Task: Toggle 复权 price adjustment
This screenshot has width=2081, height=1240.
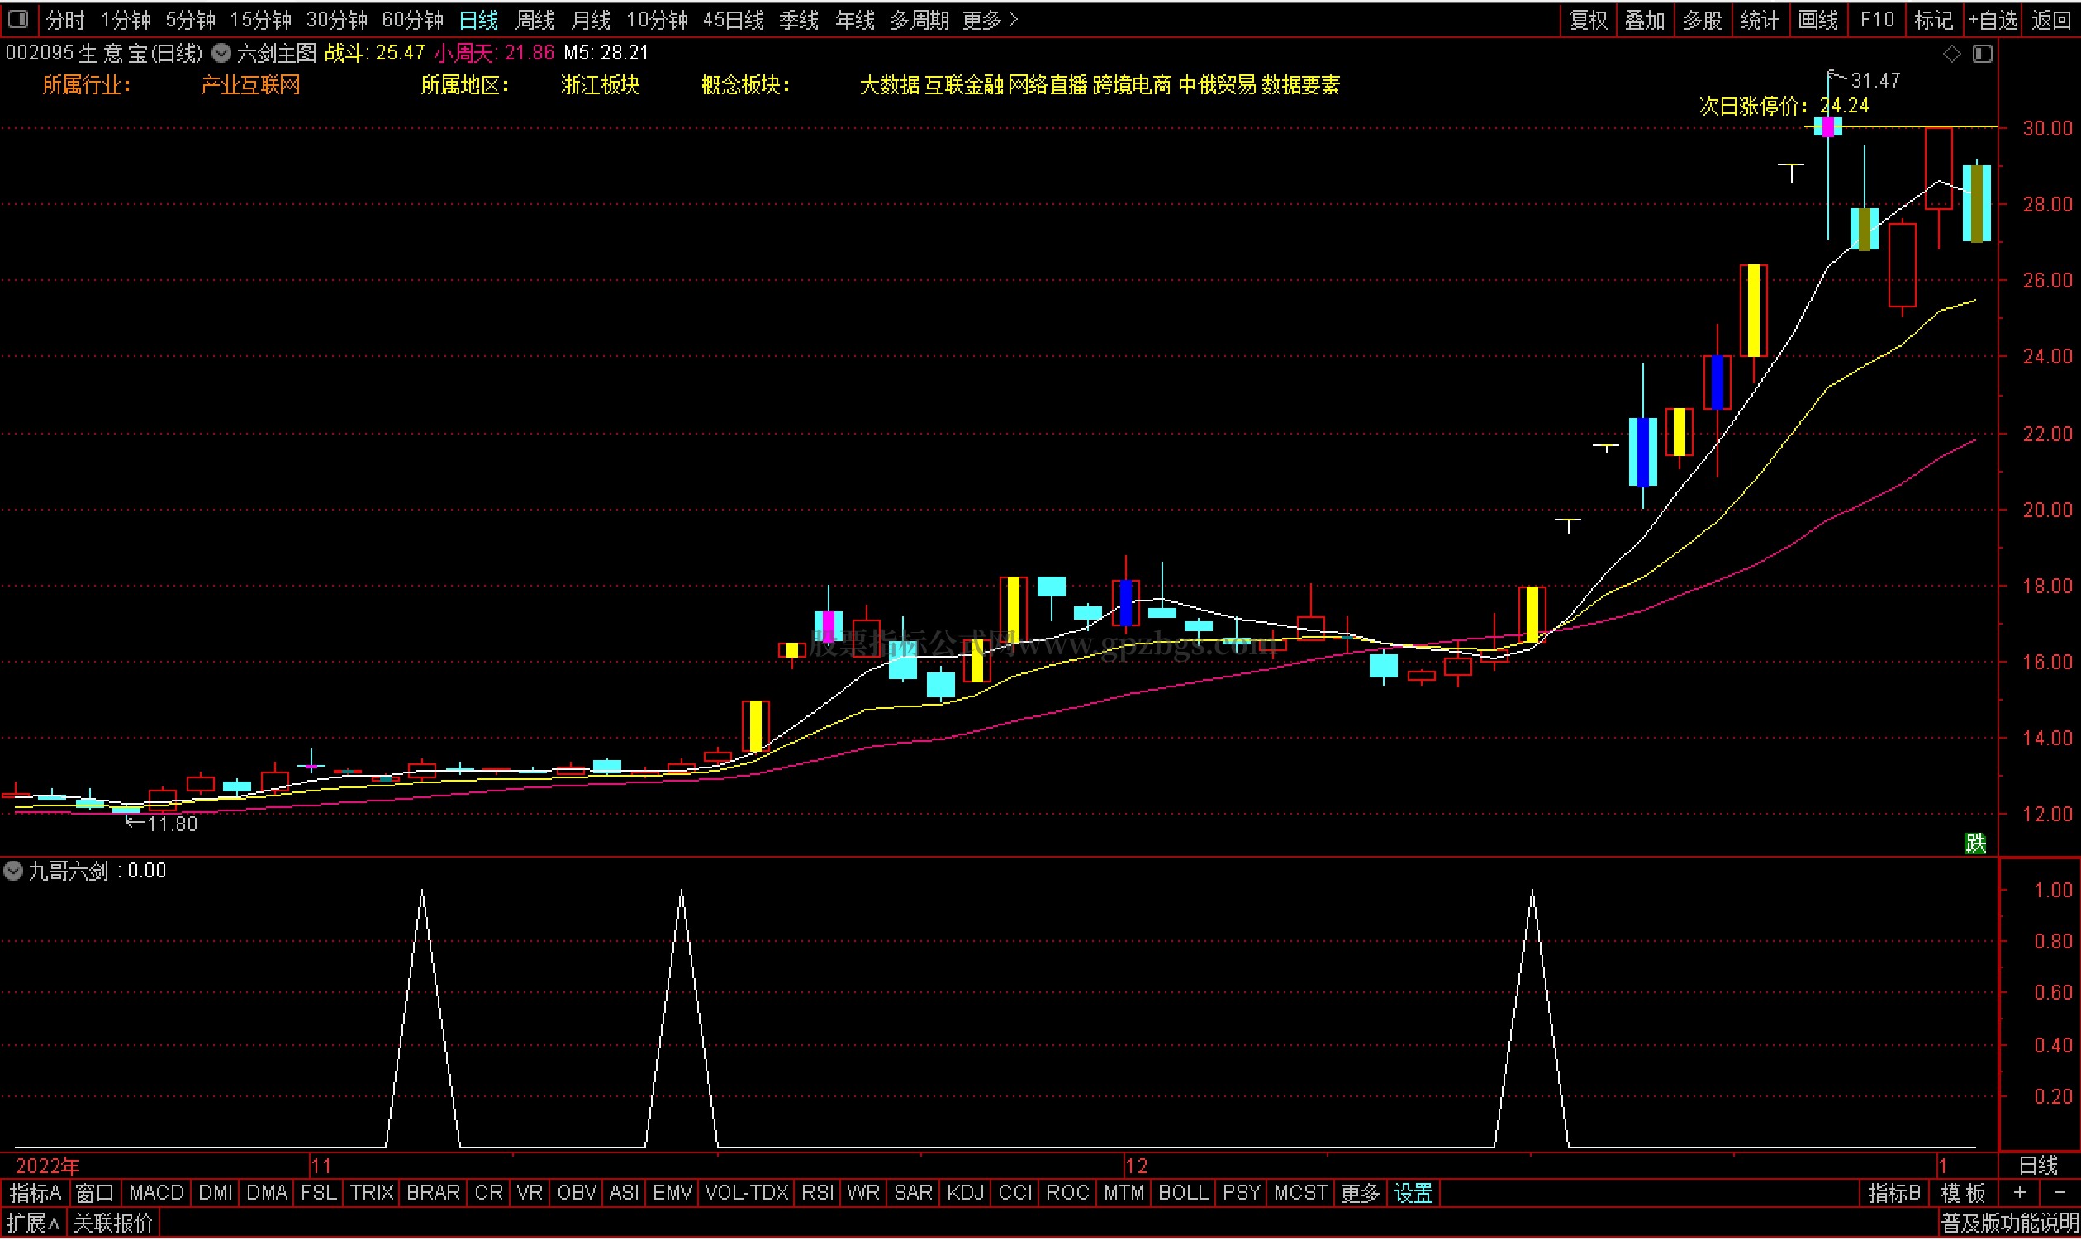Action: [x=1588, y=19]
